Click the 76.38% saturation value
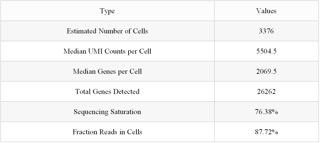 pyautogui.click(x=266, y=112)
